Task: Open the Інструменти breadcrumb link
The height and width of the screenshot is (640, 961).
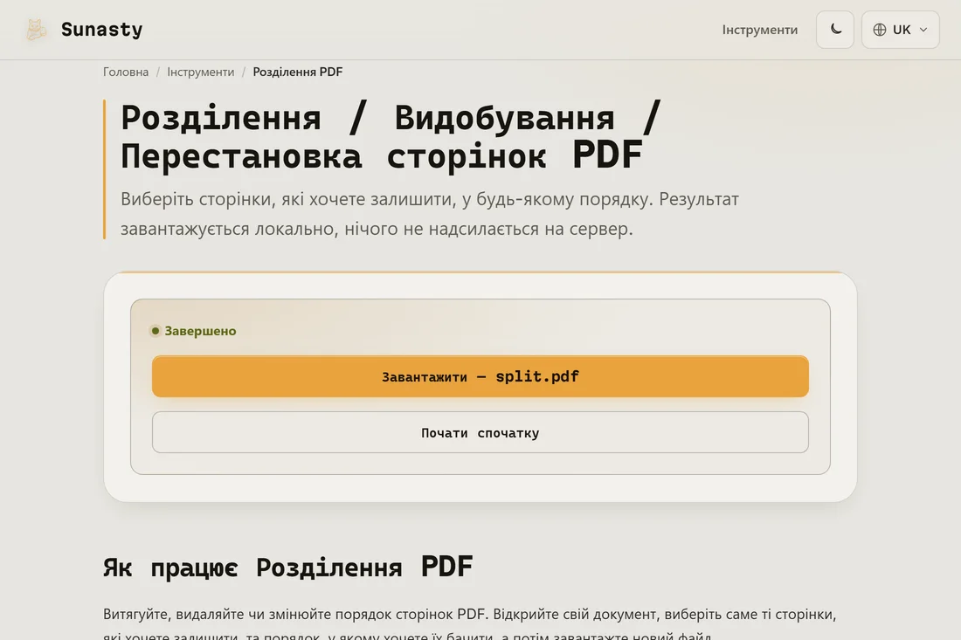Action: tap(200, 72)
